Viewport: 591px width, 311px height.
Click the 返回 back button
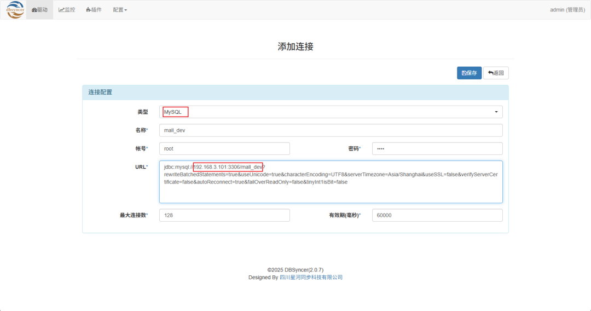pyautogui.click(x=496, y=73)
